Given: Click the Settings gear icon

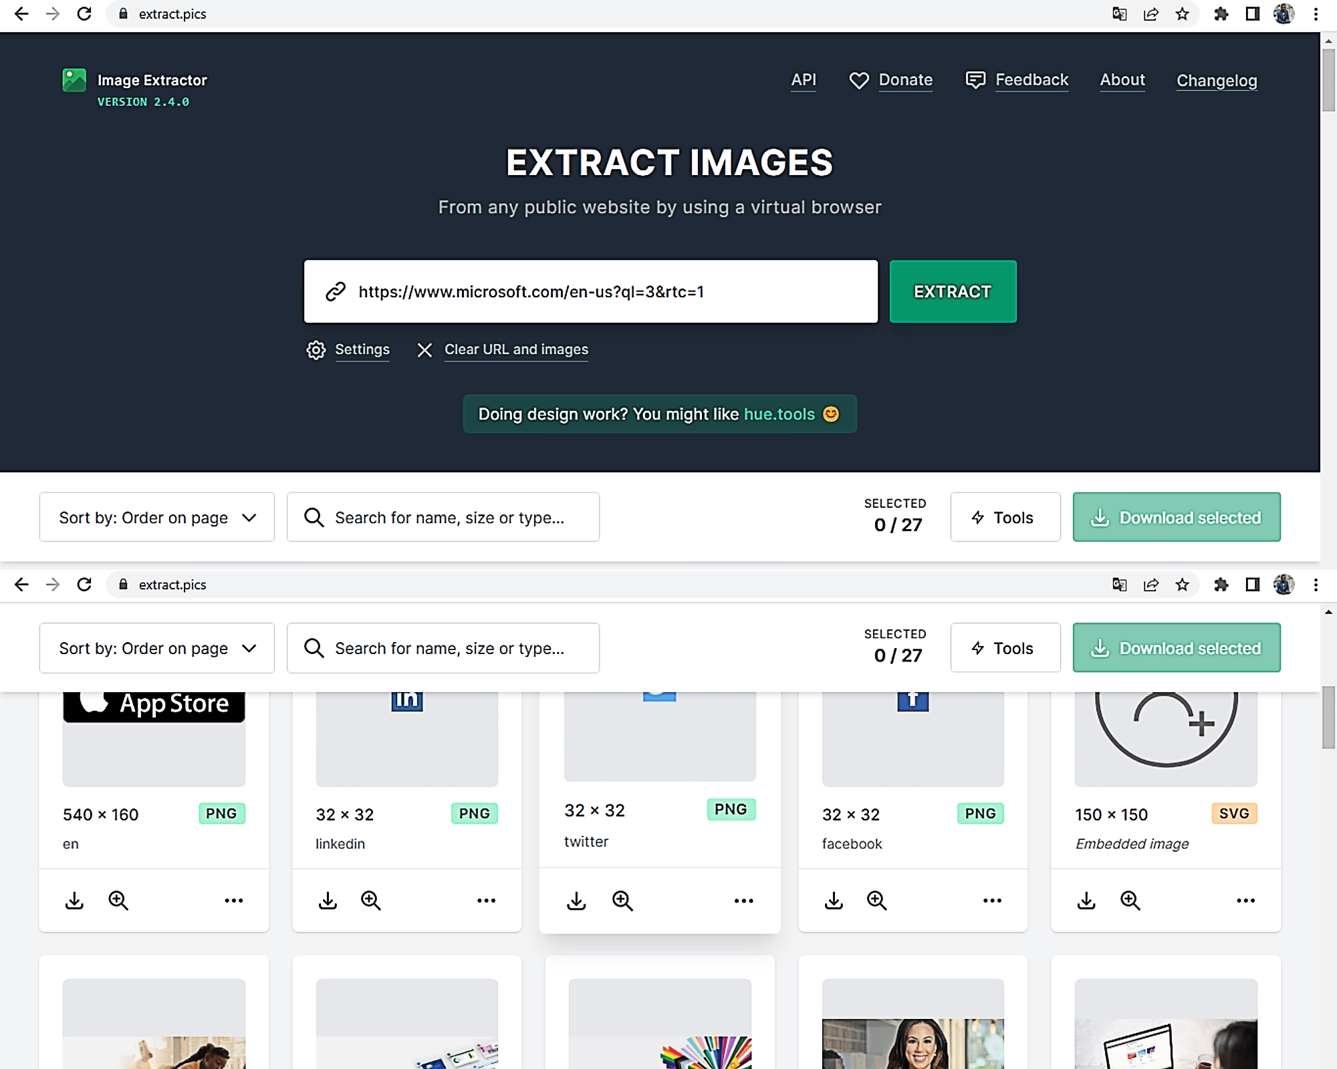Looking at the screenshot, I should point(316,350).
